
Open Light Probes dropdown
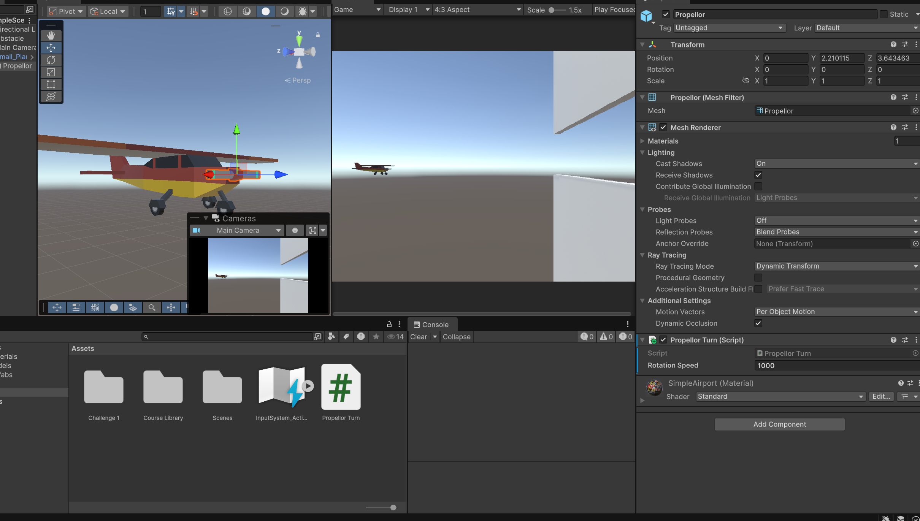(836, 221)
